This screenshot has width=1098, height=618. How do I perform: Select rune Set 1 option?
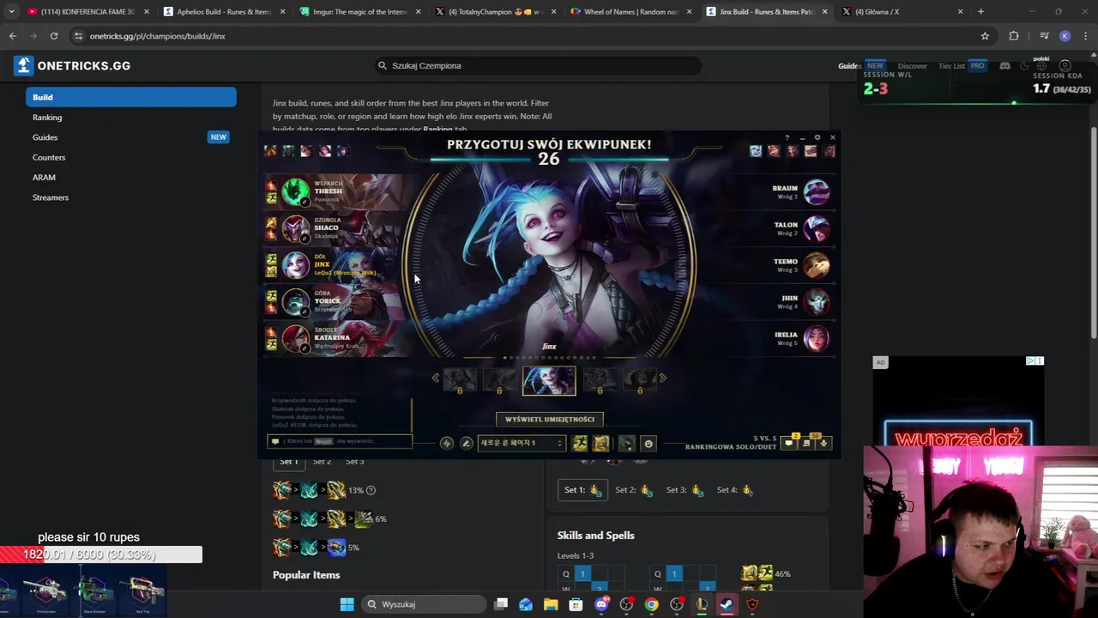tap(582, 490)
